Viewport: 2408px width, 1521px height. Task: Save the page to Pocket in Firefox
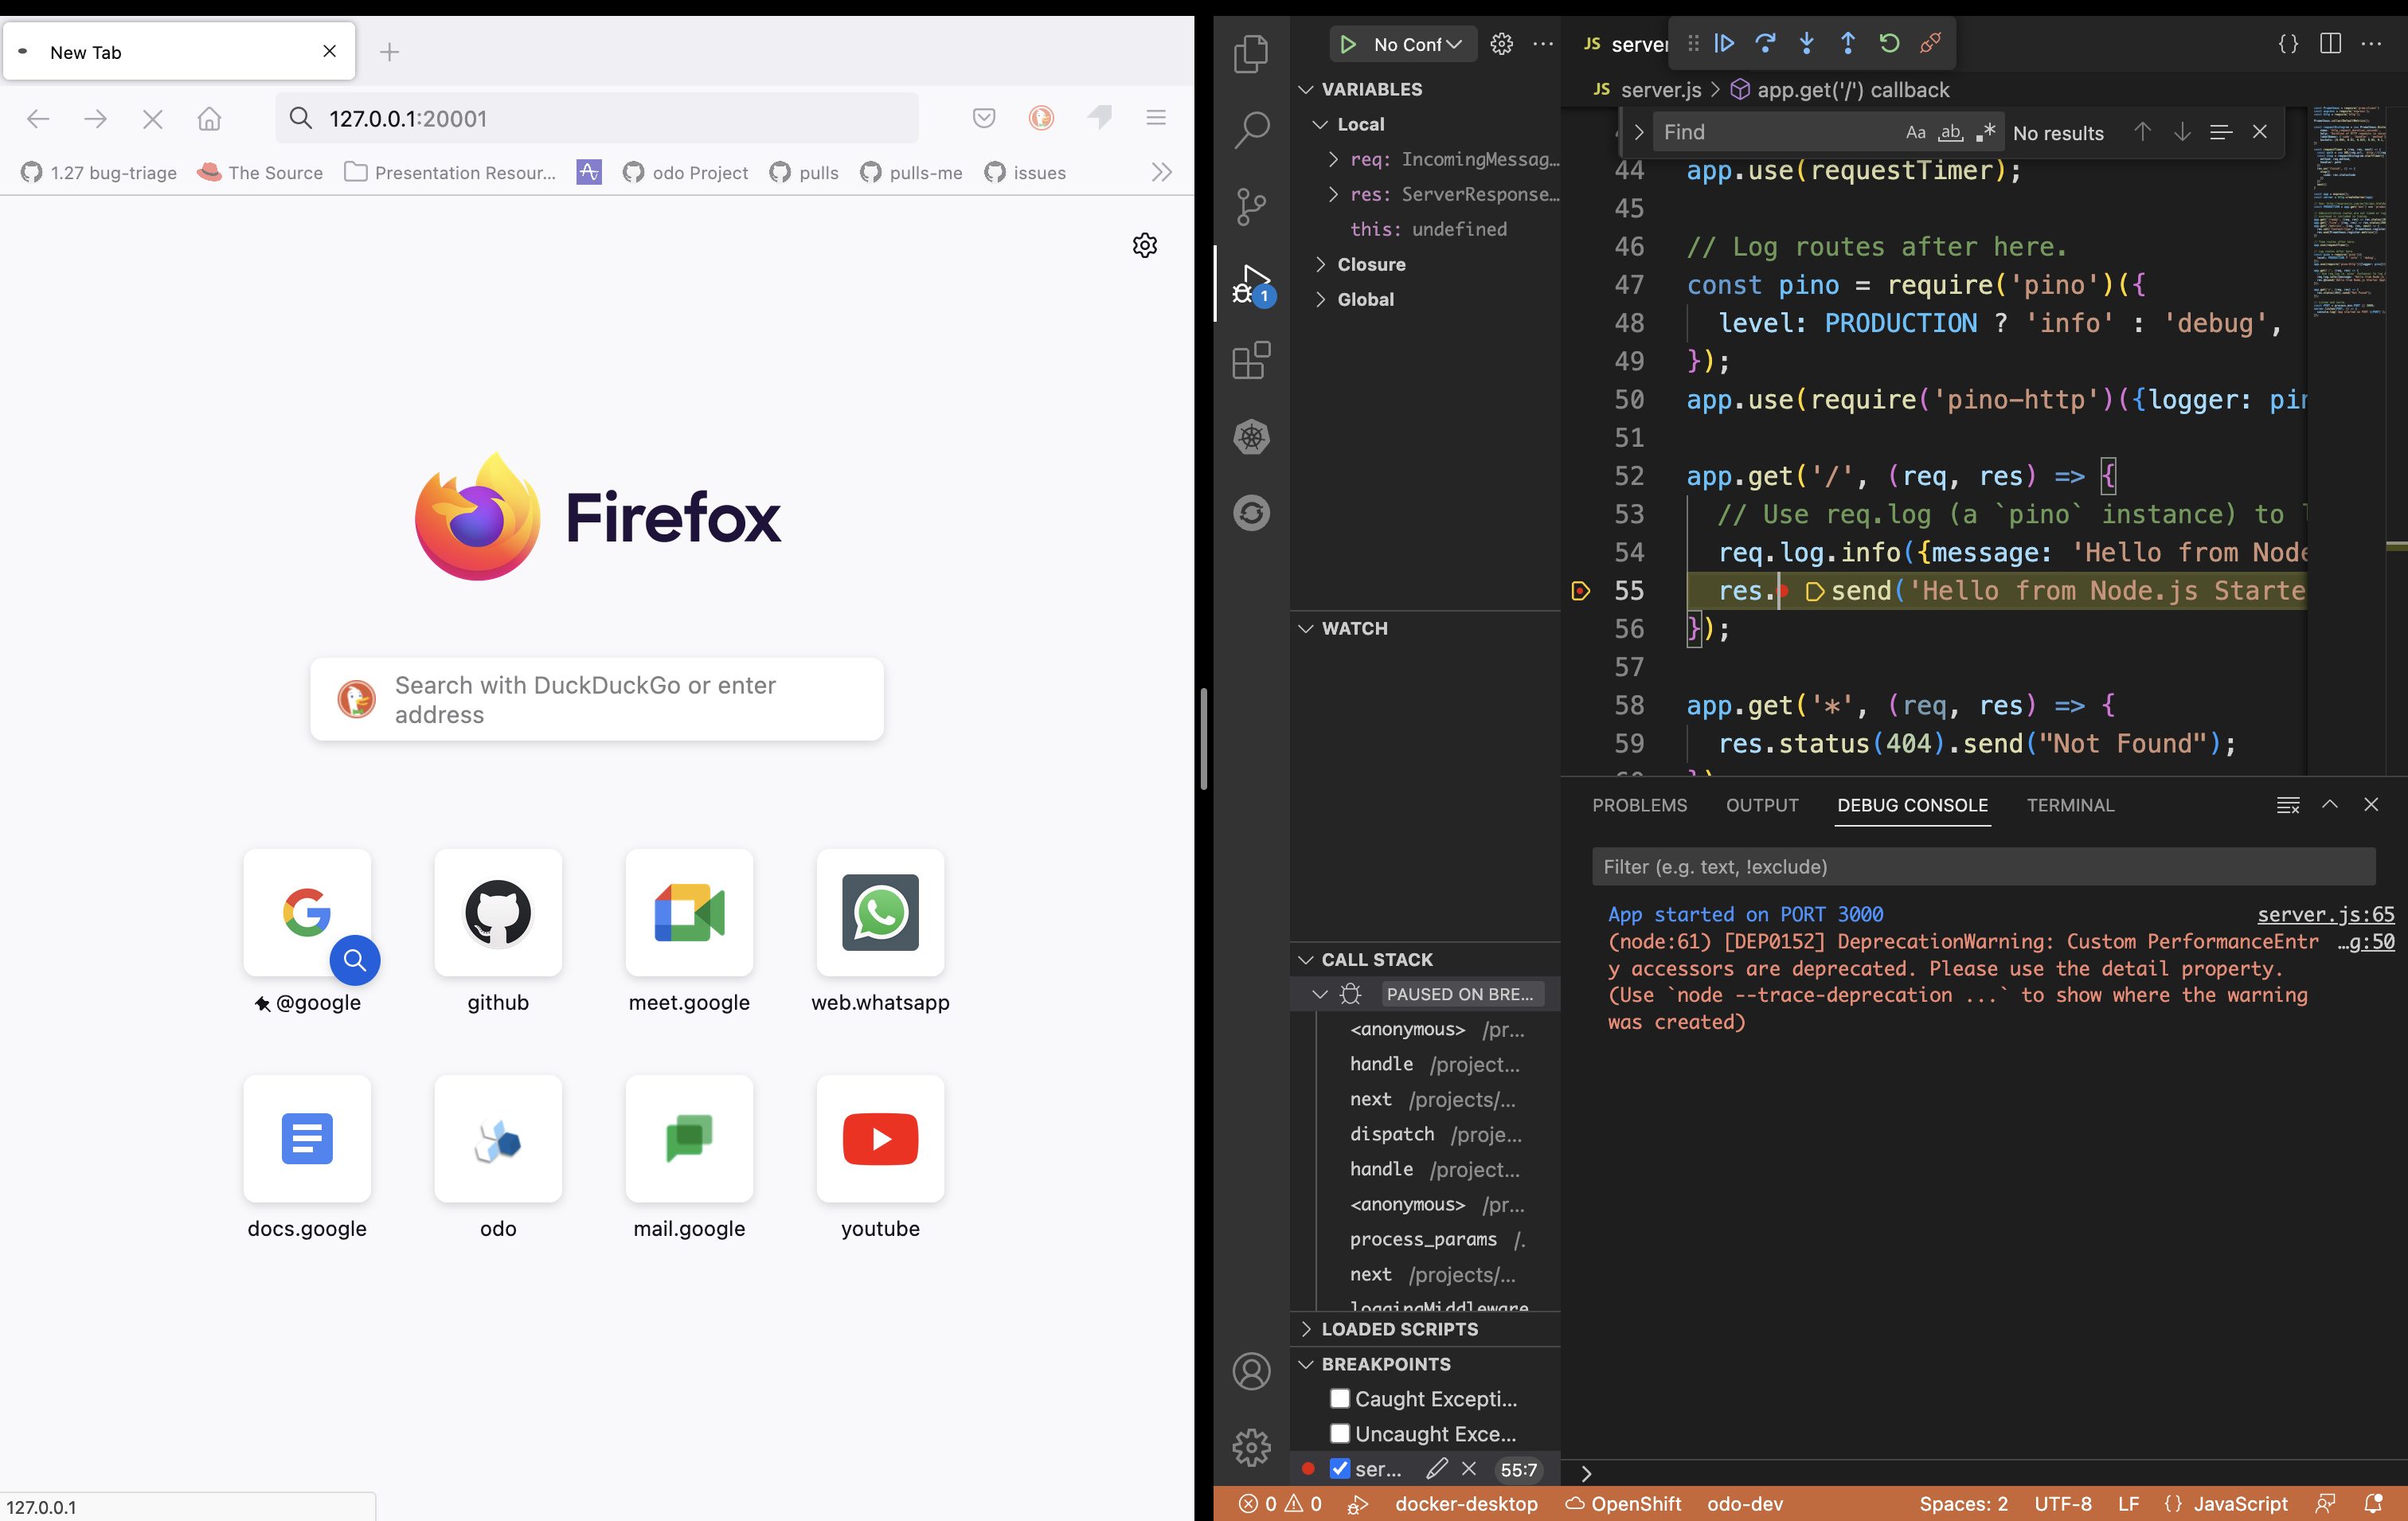click(x=983, y=118)
